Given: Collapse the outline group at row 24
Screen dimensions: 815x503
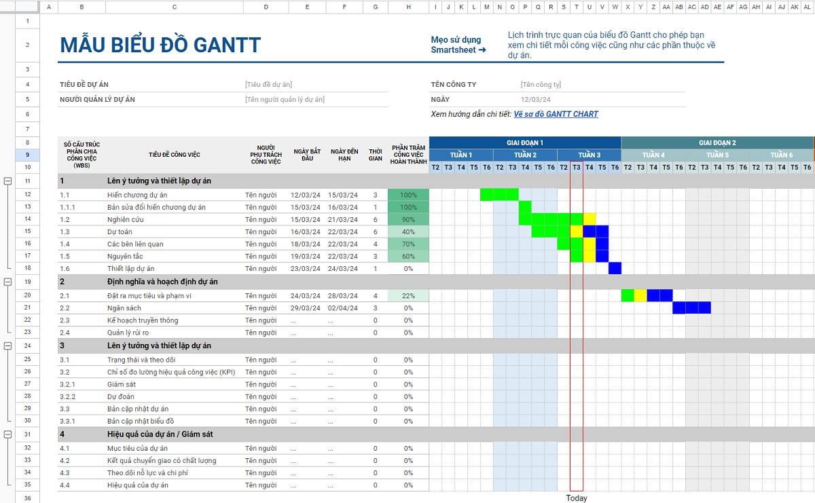Looking at the screenshot, I should pyautogui.click(x=7, y=346).
